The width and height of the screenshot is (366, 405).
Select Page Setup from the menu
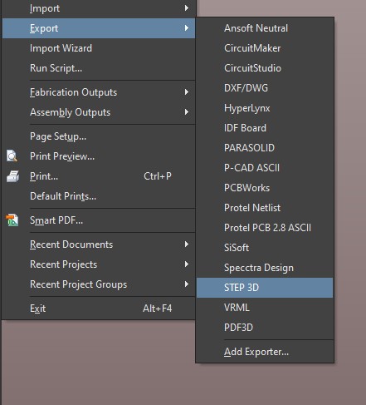click(99, 136)
